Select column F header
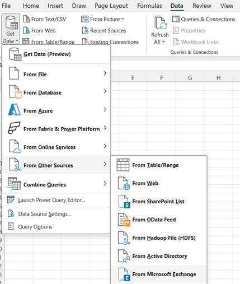The width and height of the screenshot is (240, 284). point(162,78)
